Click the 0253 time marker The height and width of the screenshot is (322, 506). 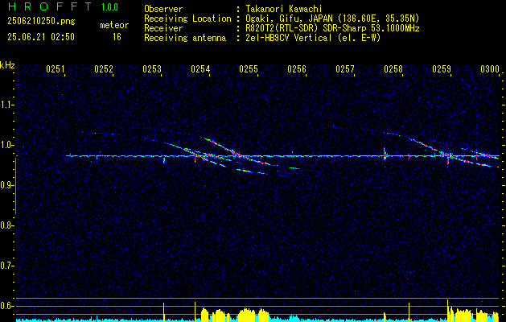coord(152,69)
